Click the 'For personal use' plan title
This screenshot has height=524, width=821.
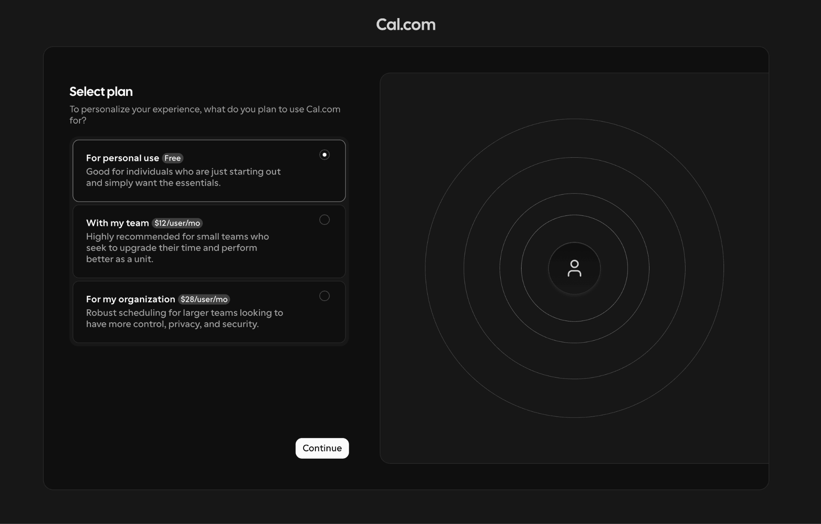[x=122, y=158]
